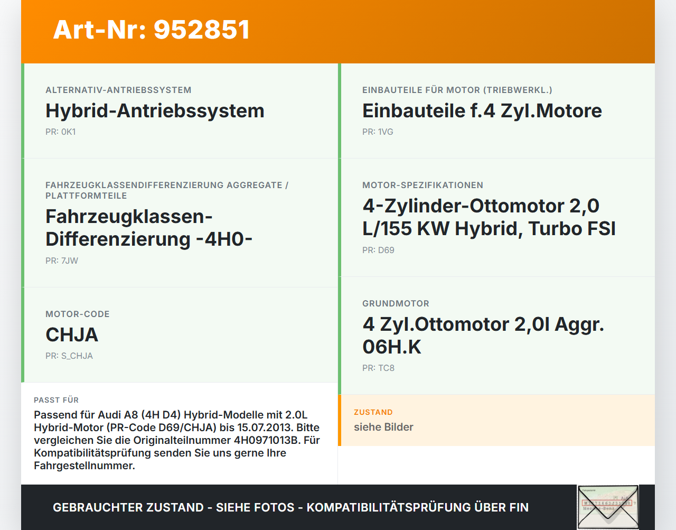This screenshot has width=676, height=530.
Task: Click the PASST FÜR label
Action: (x=56, y=400)
